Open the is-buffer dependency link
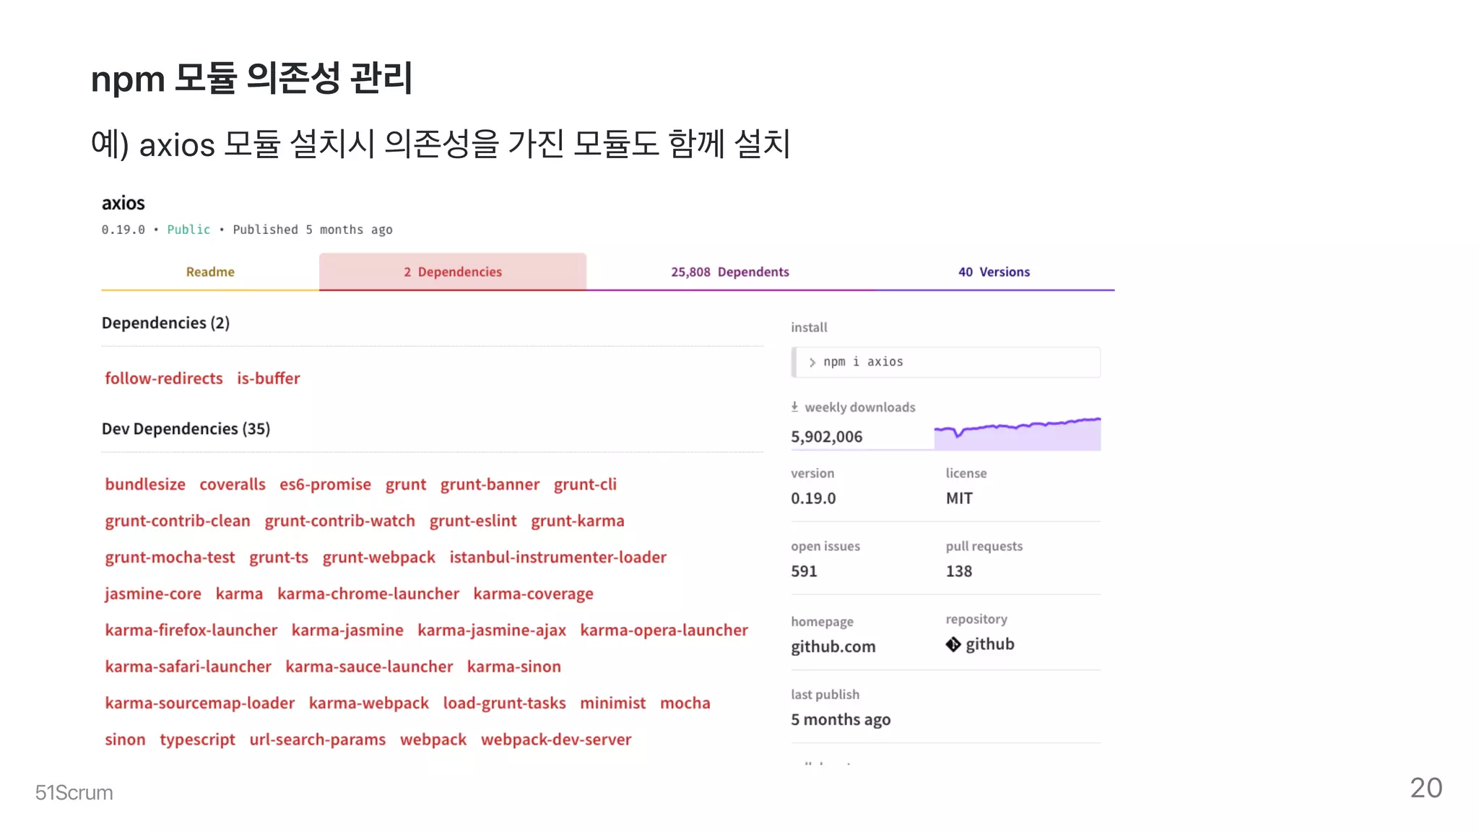 [x=269, y=378]
